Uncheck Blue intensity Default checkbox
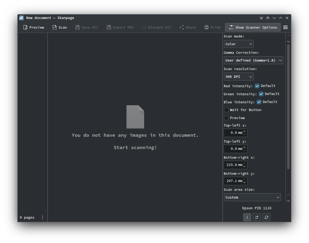 click(x=259, y=102)
